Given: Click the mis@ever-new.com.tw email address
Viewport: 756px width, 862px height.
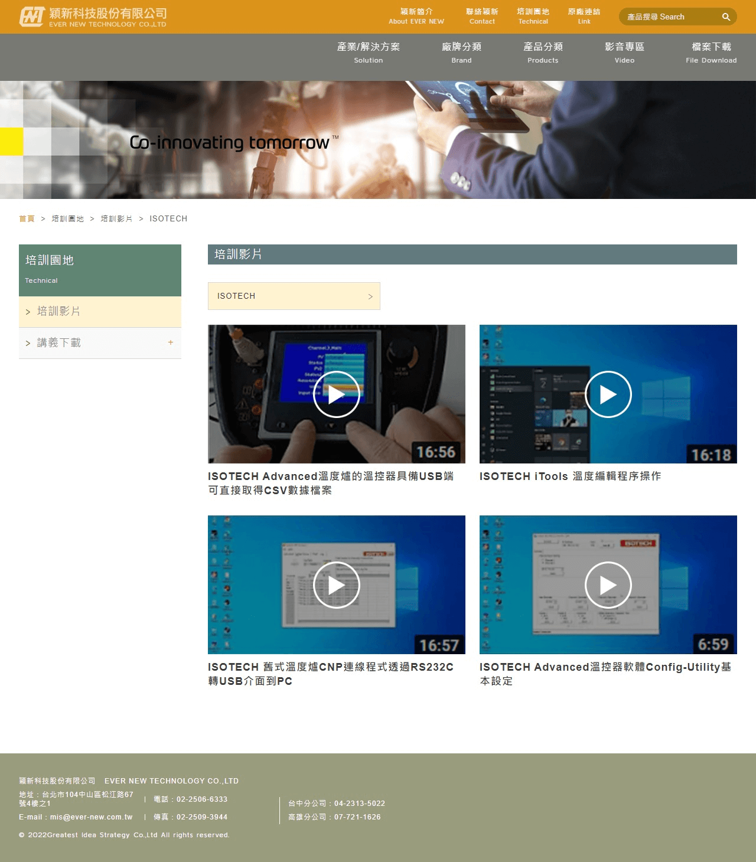Looking at the screenshot, I should (91, 817).
